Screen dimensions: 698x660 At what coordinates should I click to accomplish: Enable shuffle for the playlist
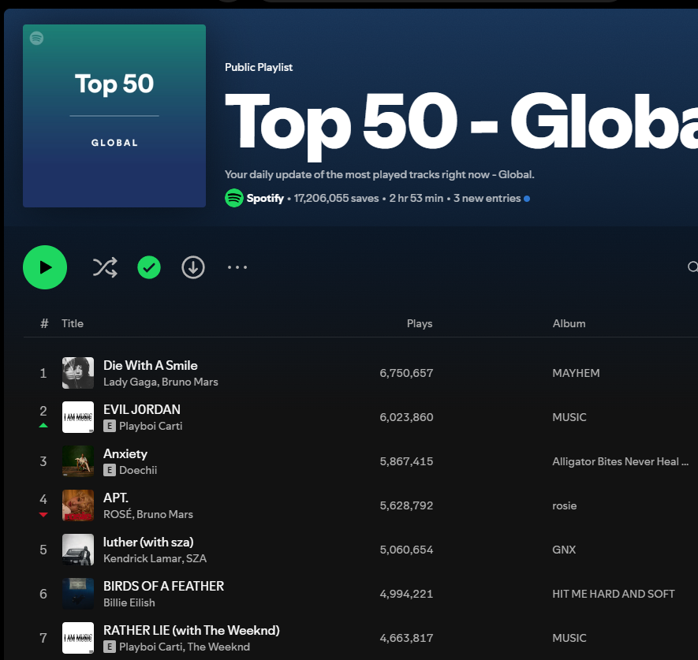tap(105, 267)
